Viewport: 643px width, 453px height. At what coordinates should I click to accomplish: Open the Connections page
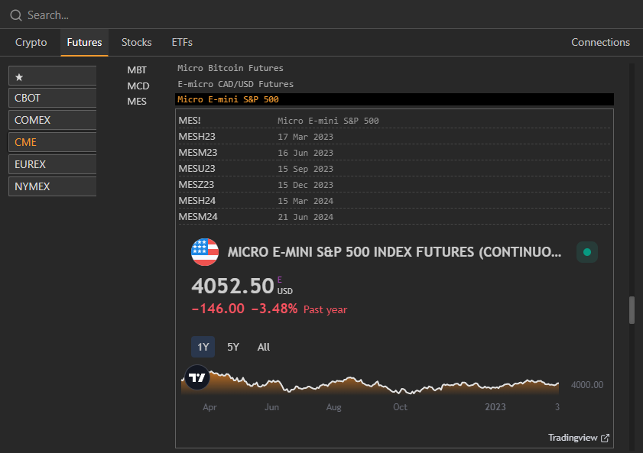pyautogui.click(x=600, y=43)
